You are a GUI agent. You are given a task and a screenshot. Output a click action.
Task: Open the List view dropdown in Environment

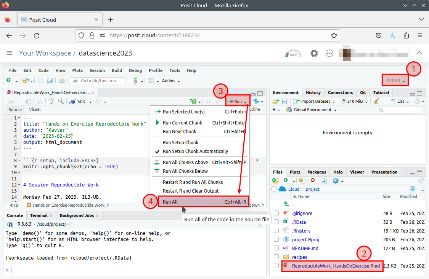point(400,101)
